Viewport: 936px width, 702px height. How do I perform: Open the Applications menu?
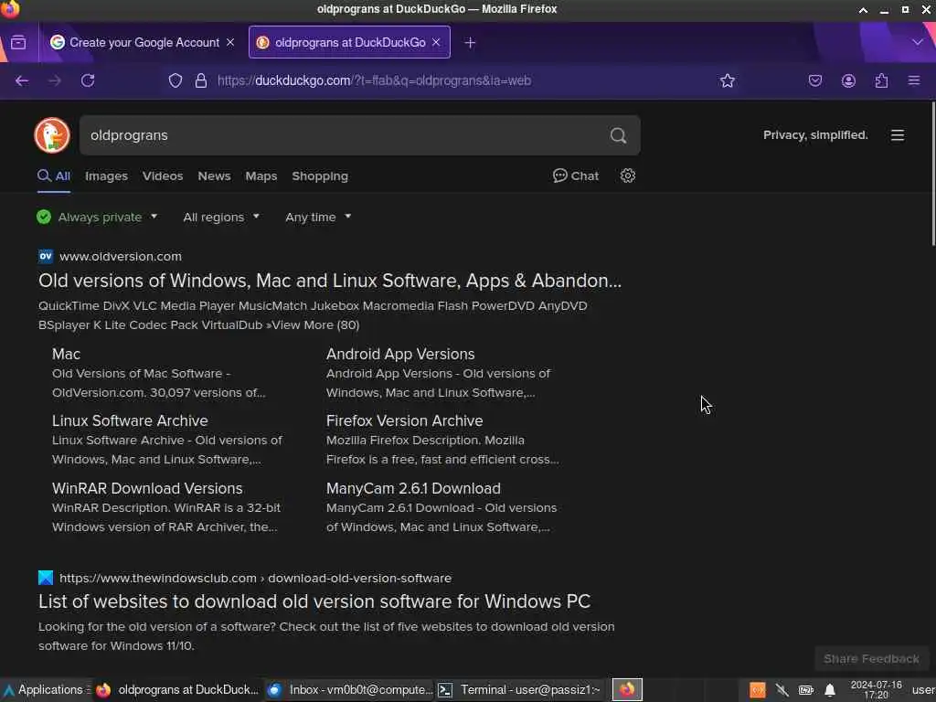tap(46, 690)
